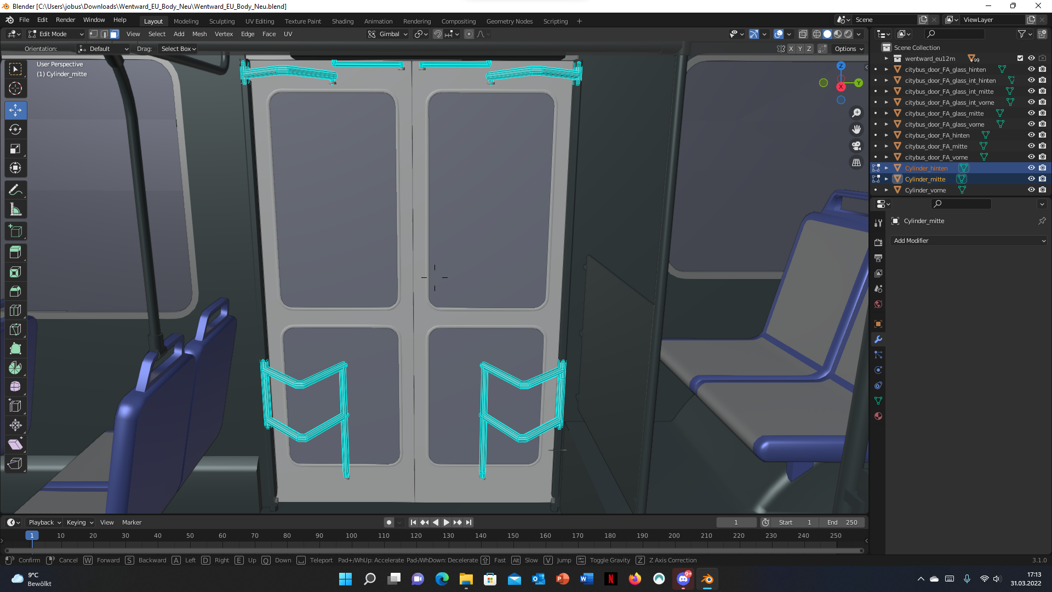Activate the Measure tool
The image size is (1052, 592).
point(15,209)
